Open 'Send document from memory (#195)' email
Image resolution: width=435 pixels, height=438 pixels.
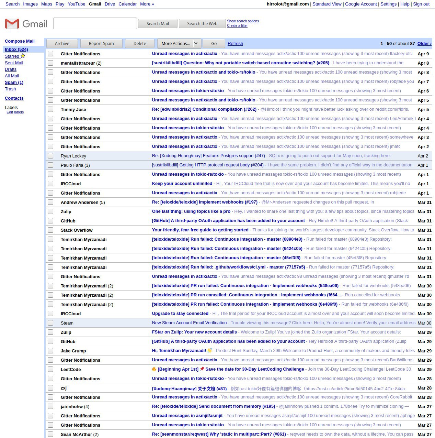[x=214, y=406]
